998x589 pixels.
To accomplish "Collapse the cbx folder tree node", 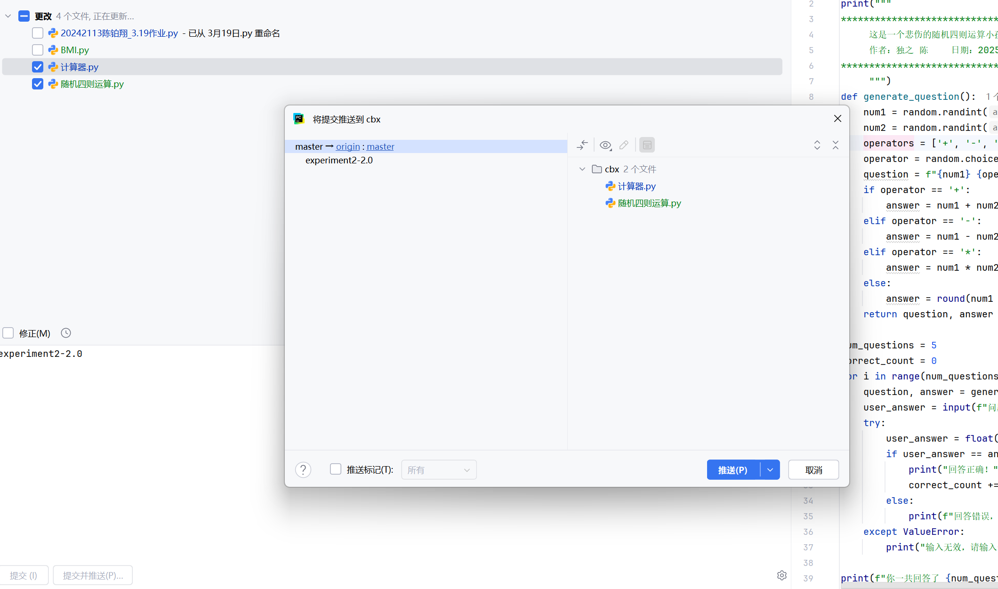I will (582, 169).
